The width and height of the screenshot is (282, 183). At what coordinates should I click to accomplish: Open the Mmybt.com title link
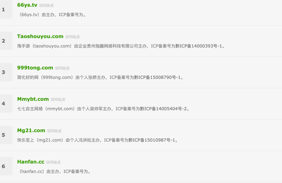tap(33, 99)
